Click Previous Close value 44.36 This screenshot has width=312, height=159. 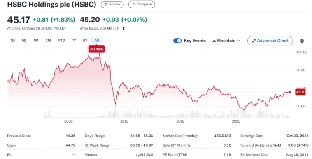[x=70, y=136]
